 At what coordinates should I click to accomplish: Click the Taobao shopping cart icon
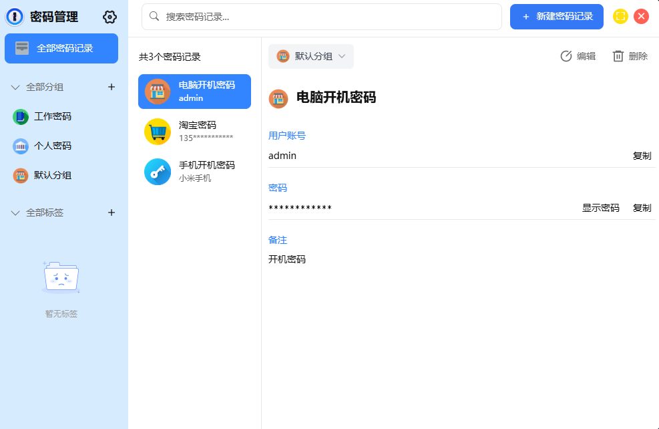158,132
